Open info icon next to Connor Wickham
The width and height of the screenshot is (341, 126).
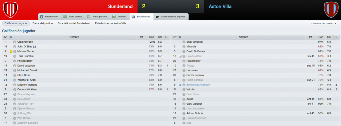15,90
